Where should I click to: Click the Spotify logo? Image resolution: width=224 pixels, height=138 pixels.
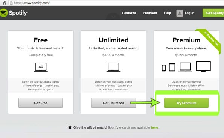click(14, 13)
